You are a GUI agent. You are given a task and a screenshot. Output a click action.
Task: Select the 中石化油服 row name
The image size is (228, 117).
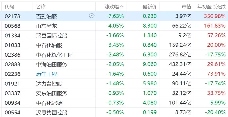click(x=49, y=45)
